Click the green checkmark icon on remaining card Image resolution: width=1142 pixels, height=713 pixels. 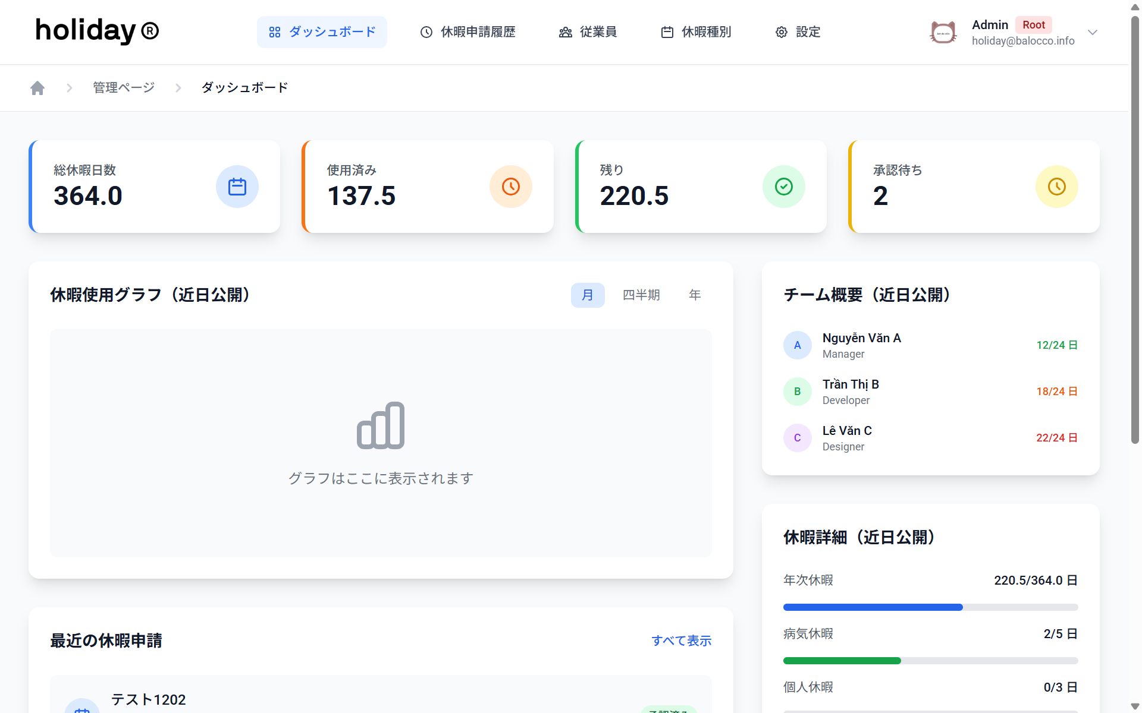coord(783,187)
